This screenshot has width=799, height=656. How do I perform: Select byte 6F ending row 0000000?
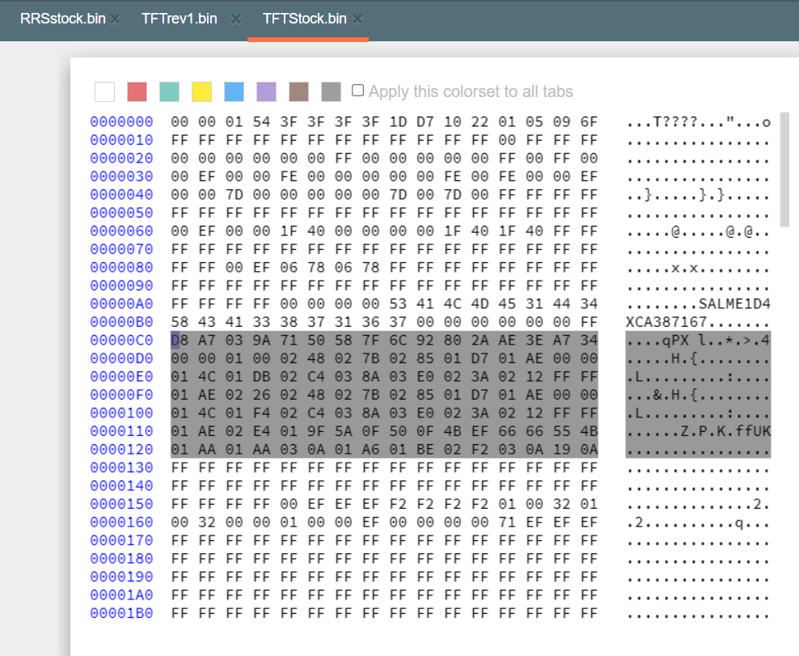point(589,122)
